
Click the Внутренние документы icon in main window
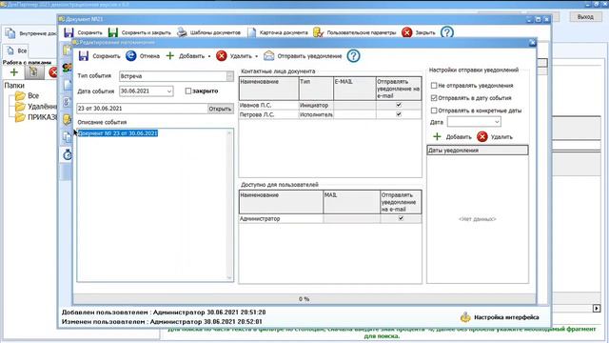tap(10, 33)
